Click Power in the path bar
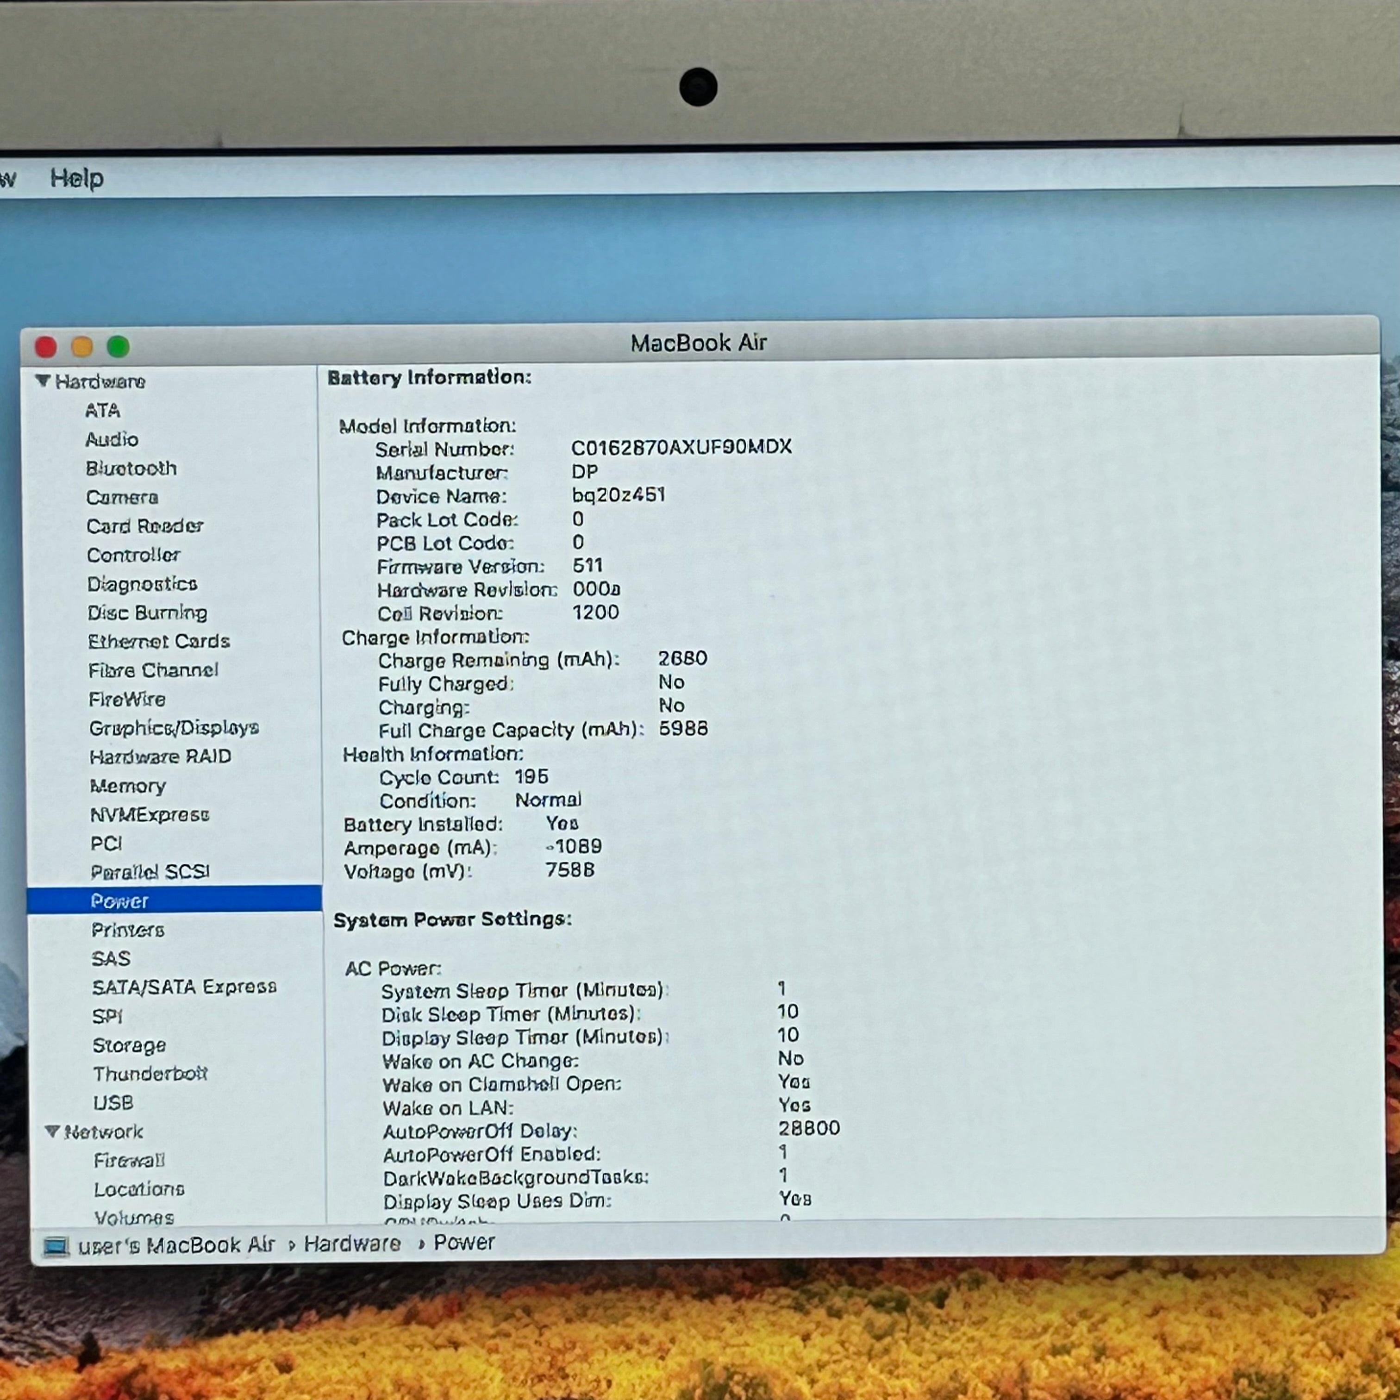This screenshot has width=1400, height=1400. 464,1242
